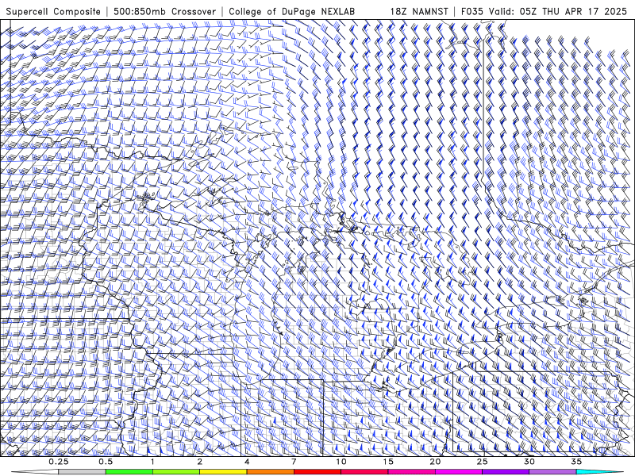This screenshot has height=476, width=635.
Task: Click the bright green swatch between 0.5 and 1
Action: coord(129,472)
